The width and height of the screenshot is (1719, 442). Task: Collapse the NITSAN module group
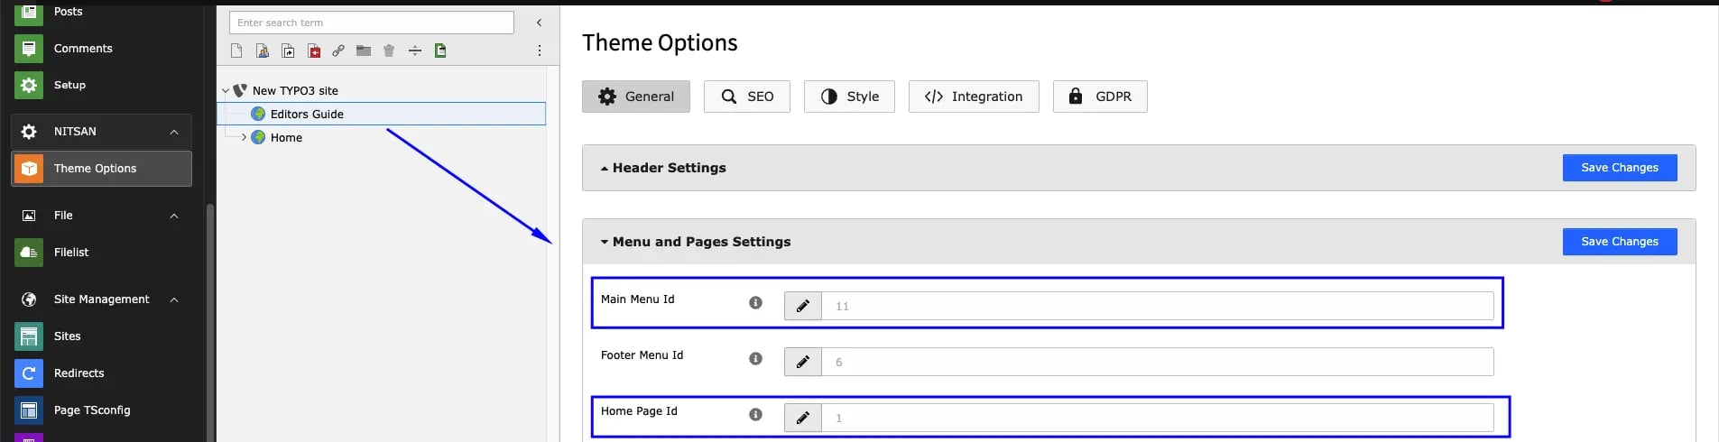click(174, 133)
